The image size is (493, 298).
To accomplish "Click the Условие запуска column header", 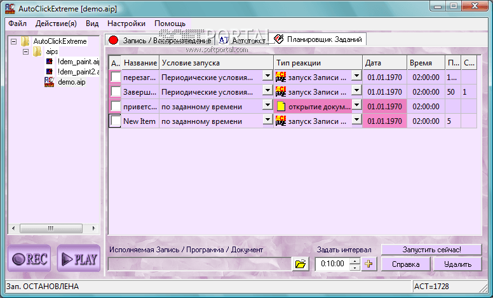I will tap(216, 62).
